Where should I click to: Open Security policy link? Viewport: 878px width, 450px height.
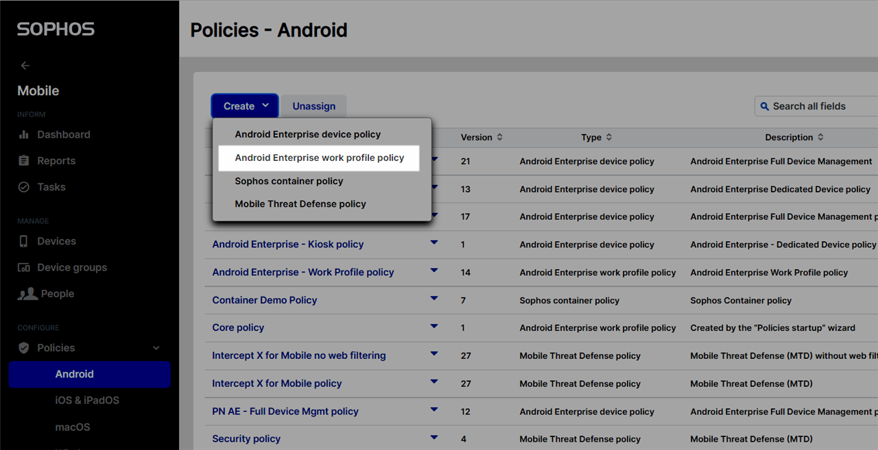(246, 439)
